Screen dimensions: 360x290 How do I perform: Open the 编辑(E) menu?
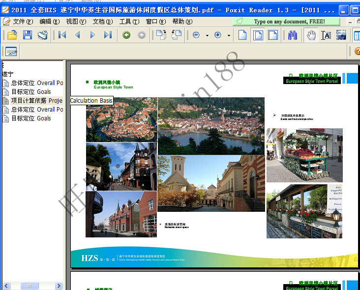50,22
